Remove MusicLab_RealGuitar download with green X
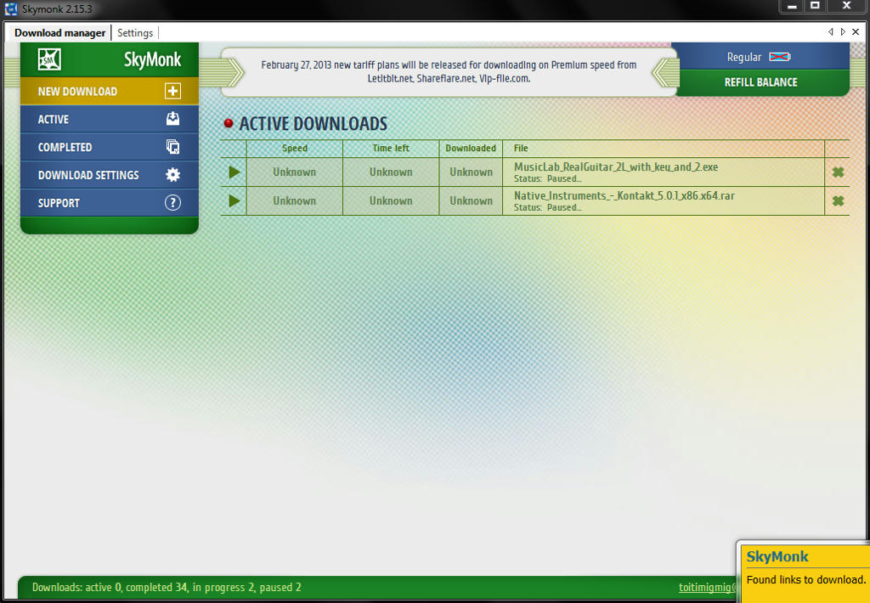The image size is (870, 603). point(838,172)
